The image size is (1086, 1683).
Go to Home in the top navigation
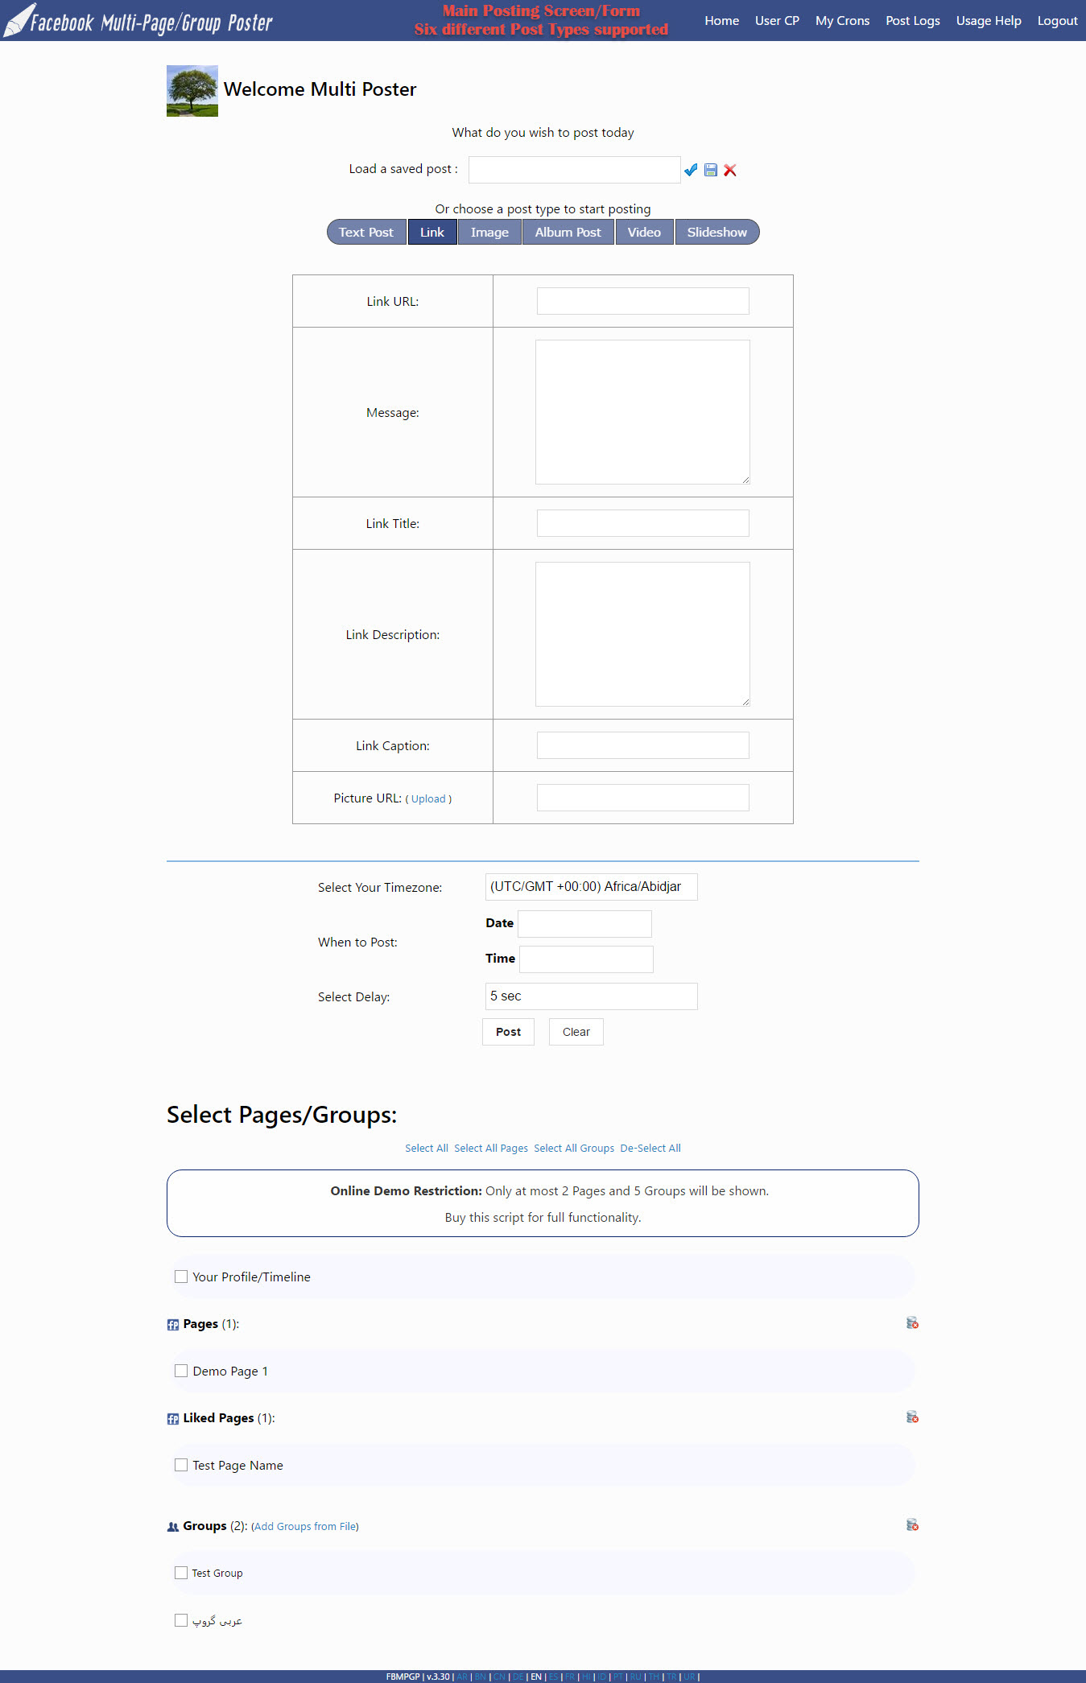(x=722, y=21)
